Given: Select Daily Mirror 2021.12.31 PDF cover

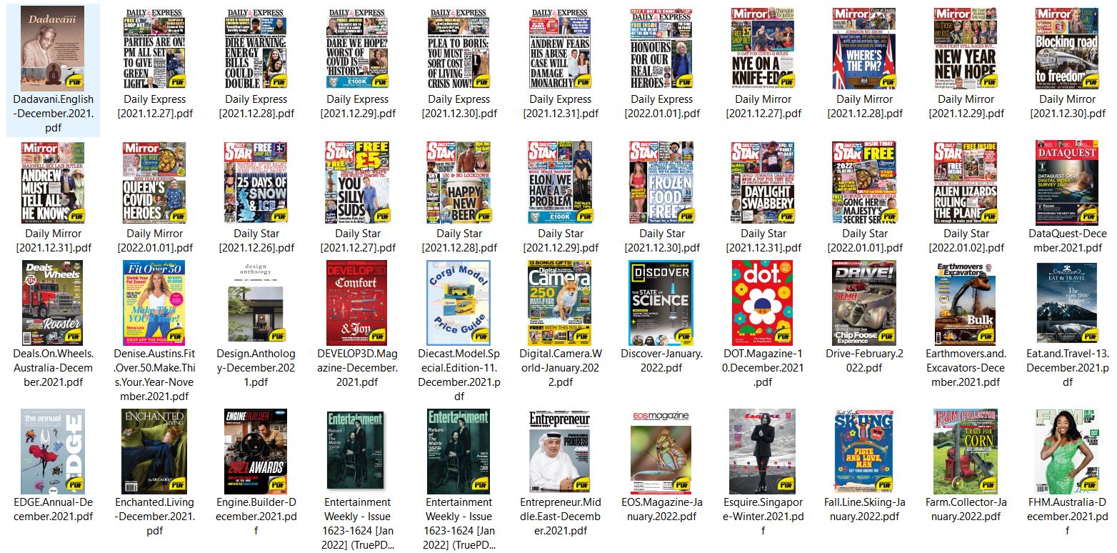Looking at the screenshot, I should (x=53, y=182).
